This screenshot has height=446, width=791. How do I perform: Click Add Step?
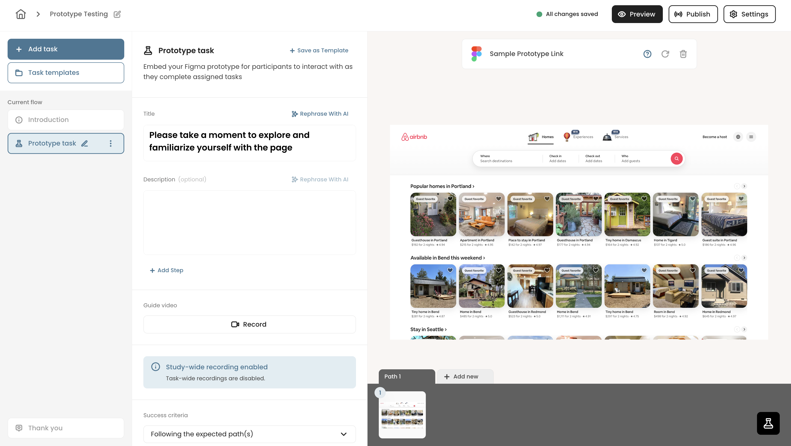coord(166,270)
